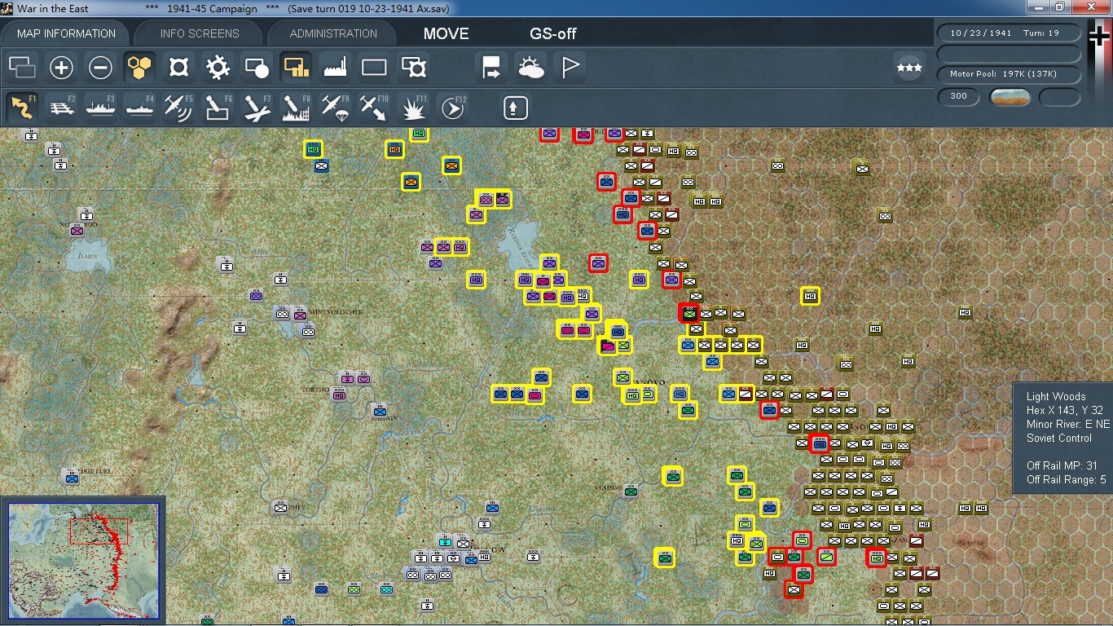
Task: Click the plain rectangle toolbar icon
Action: (x=374, y=68)
